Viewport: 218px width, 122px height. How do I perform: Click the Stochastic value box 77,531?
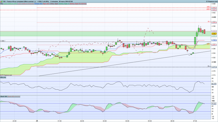(x=214, y=104)
